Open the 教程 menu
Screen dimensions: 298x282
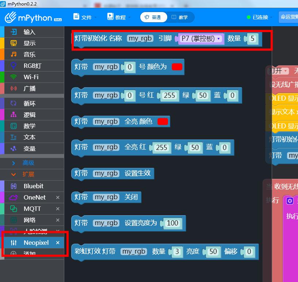coord(119,17)
